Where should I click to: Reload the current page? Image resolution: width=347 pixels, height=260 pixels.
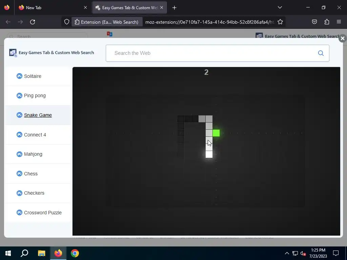pyautogui.click(x=33, y=22)
